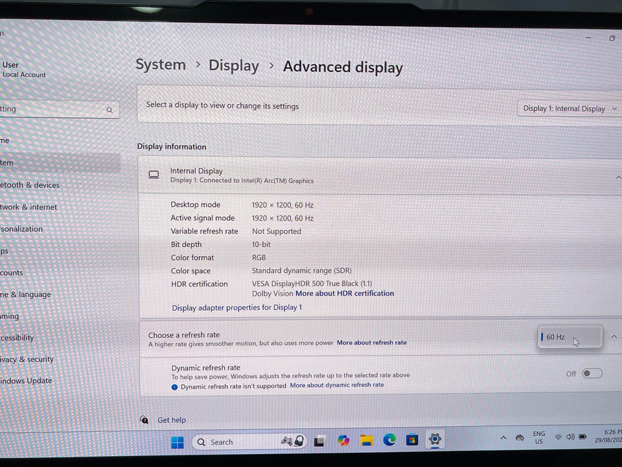Click Dynamic refresh rate isn't supported message
Image resolution: width=622 pixels, height=467 pixels.
click(x=233, y=386)
